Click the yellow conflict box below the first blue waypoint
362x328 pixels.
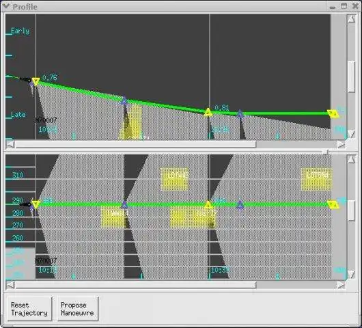click(x=114, y=217)
